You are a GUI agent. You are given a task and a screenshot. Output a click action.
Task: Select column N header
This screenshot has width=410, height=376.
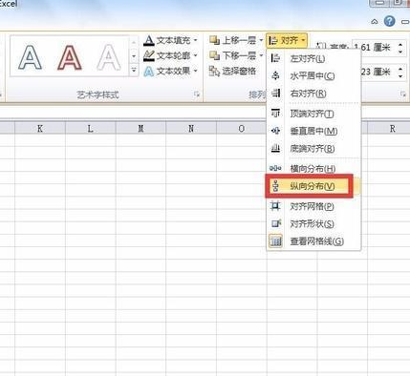coord(191,128)
